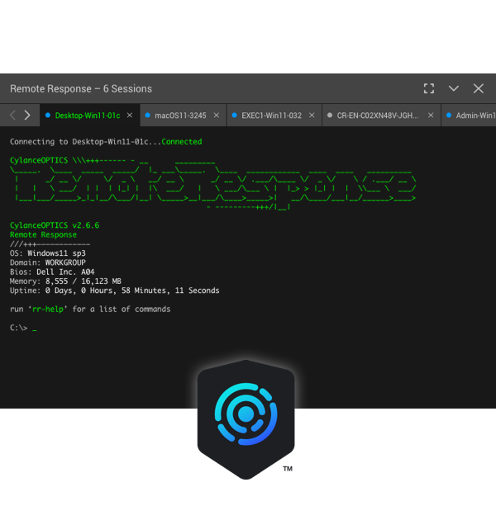This screenshot has width=496, height=520.
Task: Close the Remote Response sessions window
Action: point(479,88)
